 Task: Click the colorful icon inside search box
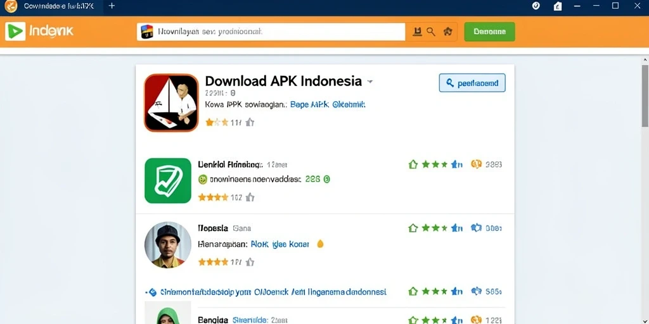tap(147, 32)
